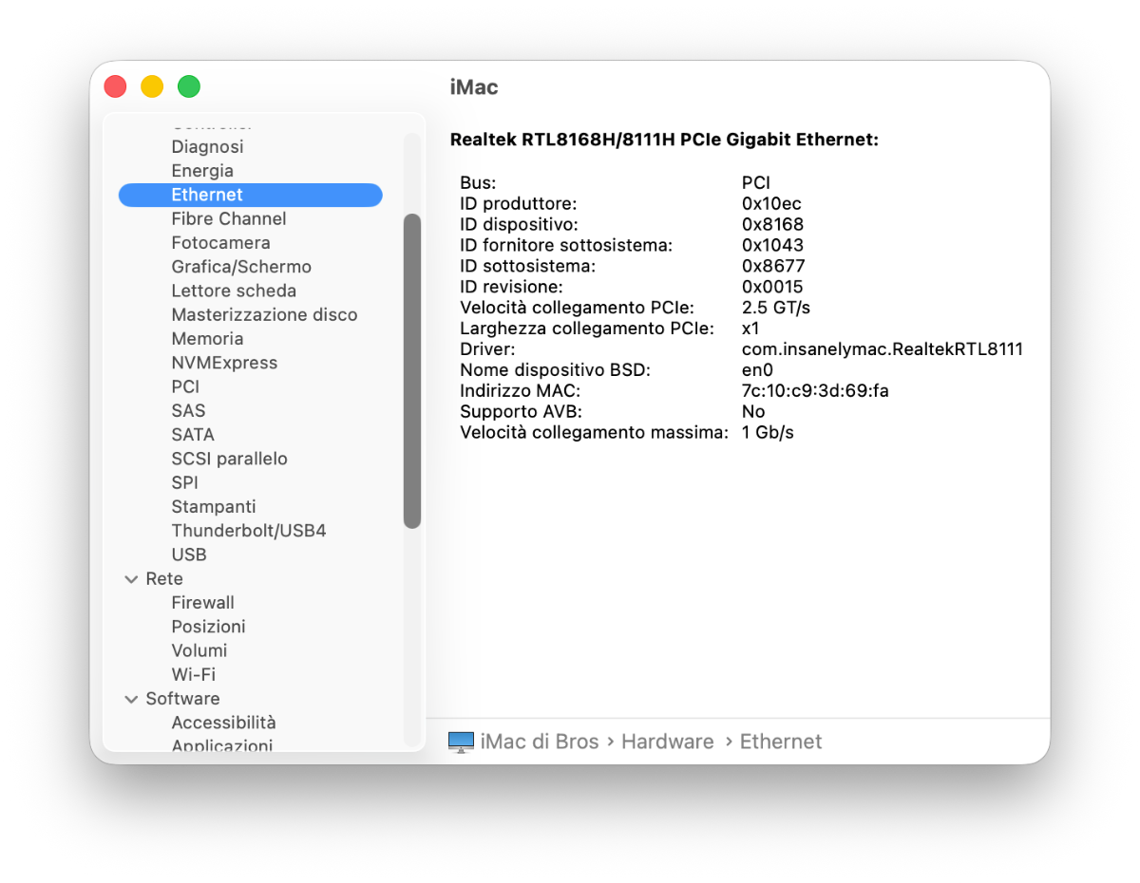This screenshot has height=883, width=1140.
Task: Open the Fibre Channel sidebar item
Action: coord(228,218)
